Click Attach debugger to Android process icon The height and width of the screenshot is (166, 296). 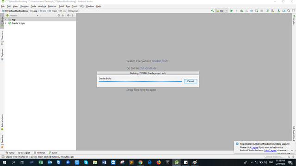click(x=257, y=11)
